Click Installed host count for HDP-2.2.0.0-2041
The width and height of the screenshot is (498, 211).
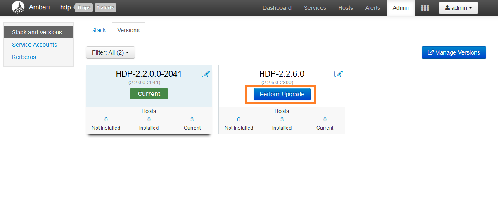click(x=149, y=119)
